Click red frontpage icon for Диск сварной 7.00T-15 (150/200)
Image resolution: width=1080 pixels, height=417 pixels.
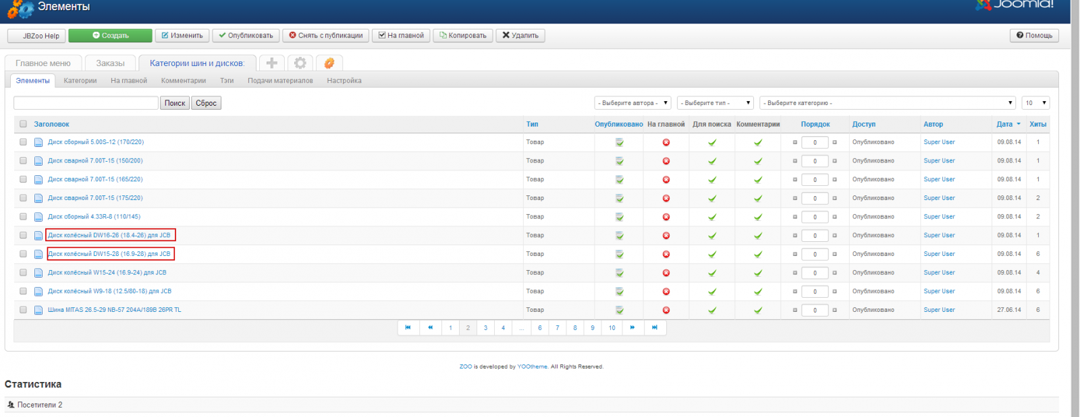click(x=666, y=161)
